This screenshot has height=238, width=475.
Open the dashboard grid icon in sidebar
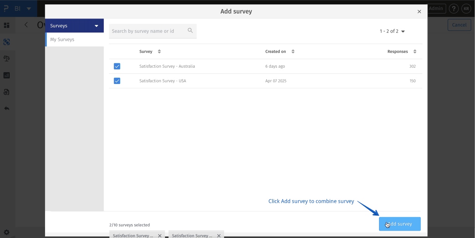[7, 25]
